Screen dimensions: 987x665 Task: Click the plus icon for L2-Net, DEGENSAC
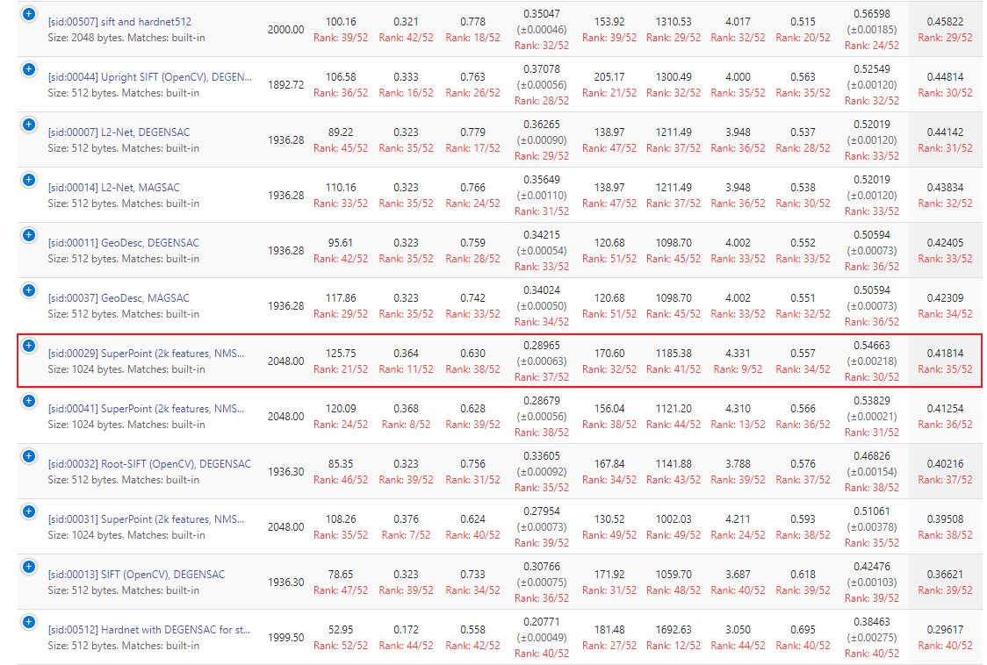click(x=28, y=125)
